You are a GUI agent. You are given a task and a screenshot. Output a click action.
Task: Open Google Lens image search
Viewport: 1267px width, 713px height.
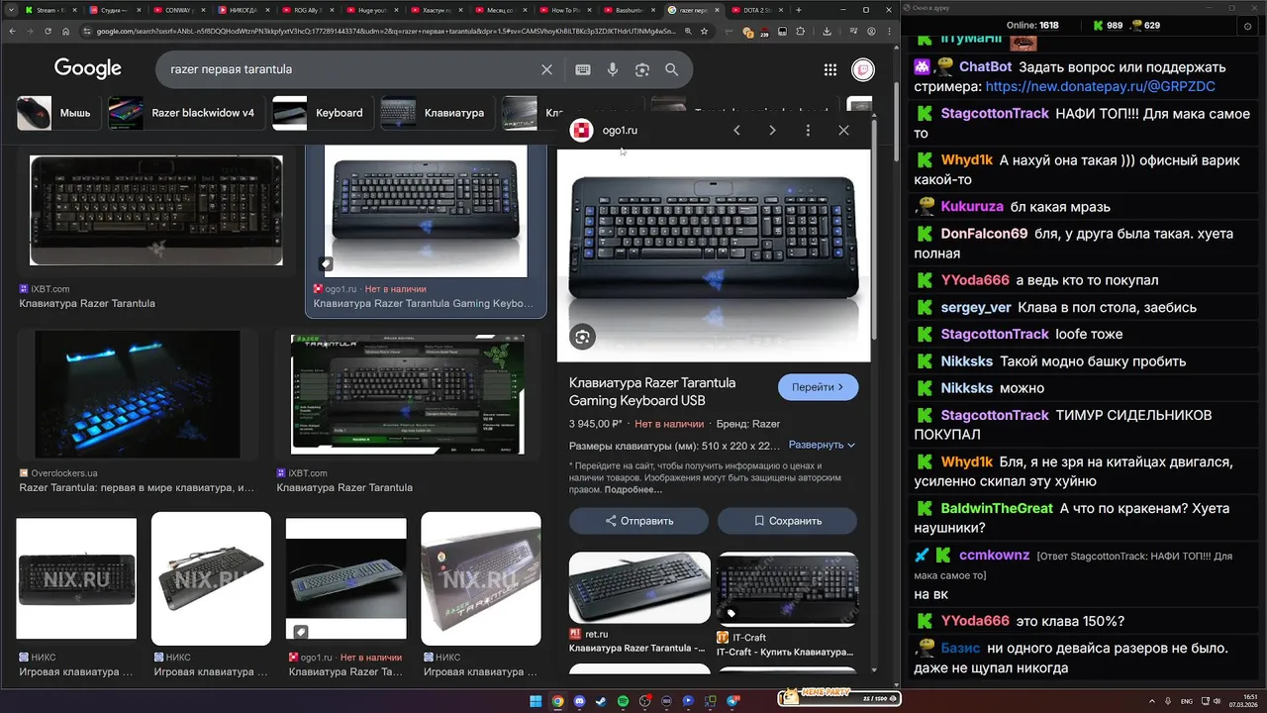[642, 69]
